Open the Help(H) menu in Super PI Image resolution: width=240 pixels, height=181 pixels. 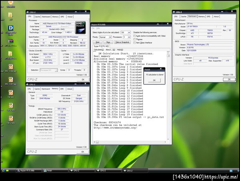(x=120, y=50)
